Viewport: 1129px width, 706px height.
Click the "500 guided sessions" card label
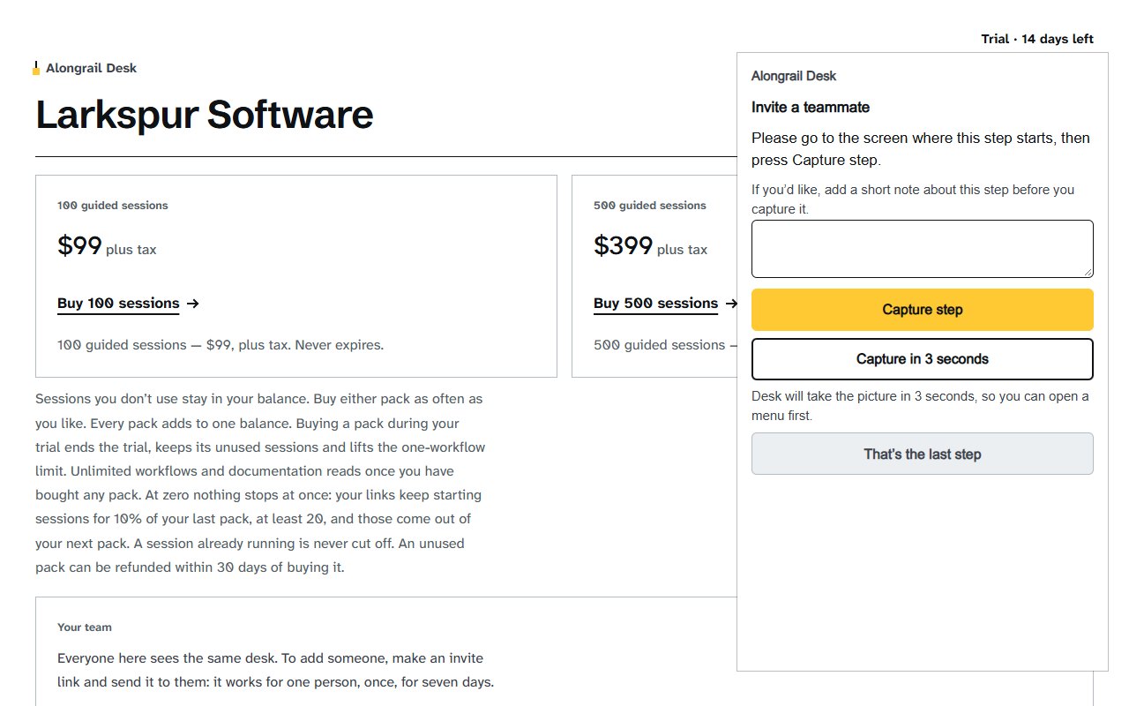coord(650,206)
